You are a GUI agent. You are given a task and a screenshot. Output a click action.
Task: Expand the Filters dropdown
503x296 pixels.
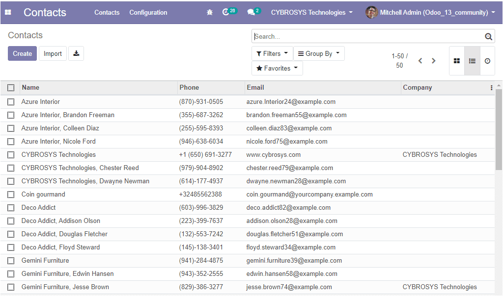(272, 54)
